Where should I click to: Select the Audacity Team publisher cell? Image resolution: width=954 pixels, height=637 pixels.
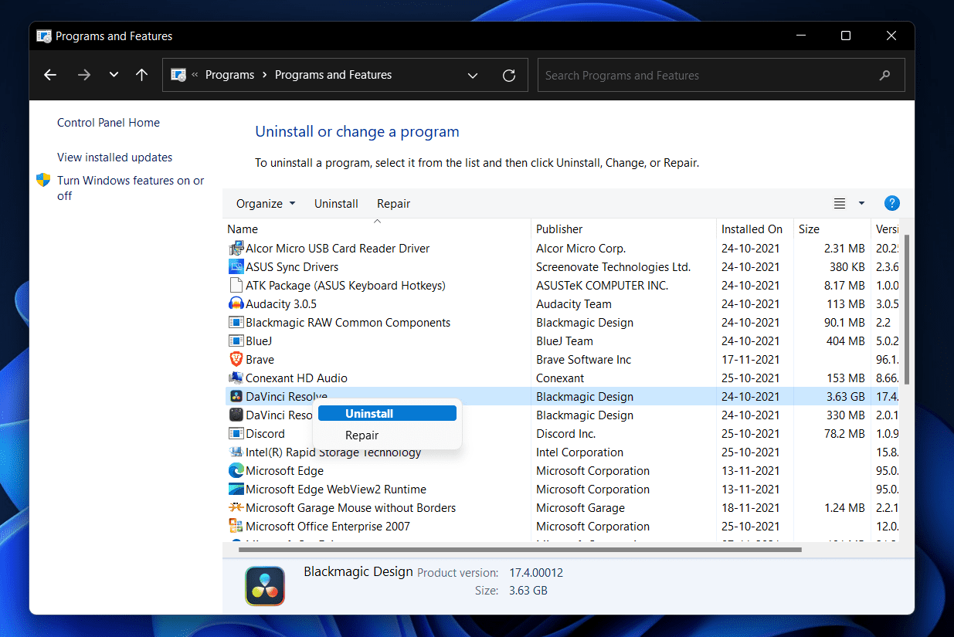[574, 304]
